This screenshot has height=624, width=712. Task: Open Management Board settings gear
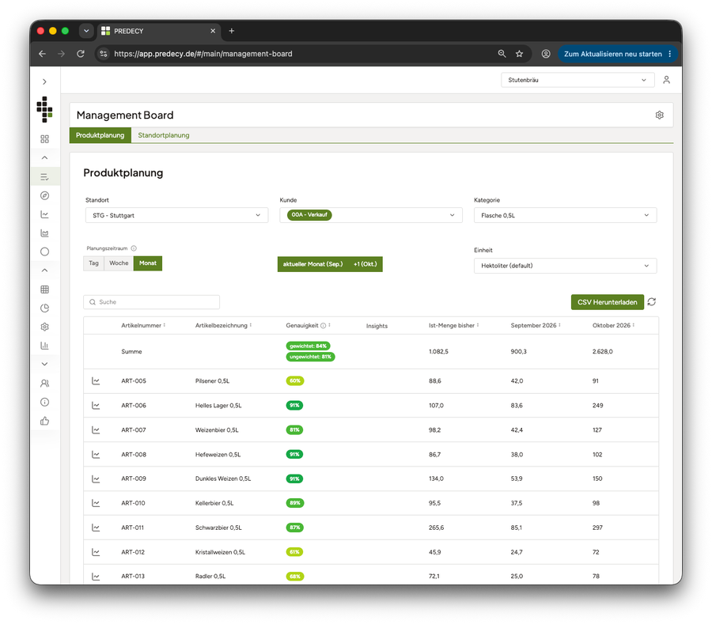click(659, 115)
